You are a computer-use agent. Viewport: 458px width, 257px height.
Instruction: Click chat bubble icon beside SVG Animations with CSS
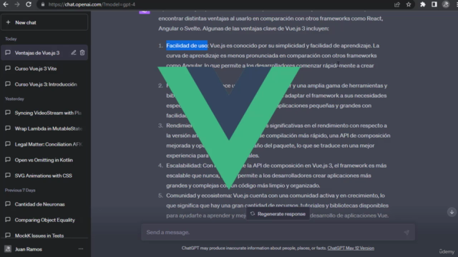8,176
